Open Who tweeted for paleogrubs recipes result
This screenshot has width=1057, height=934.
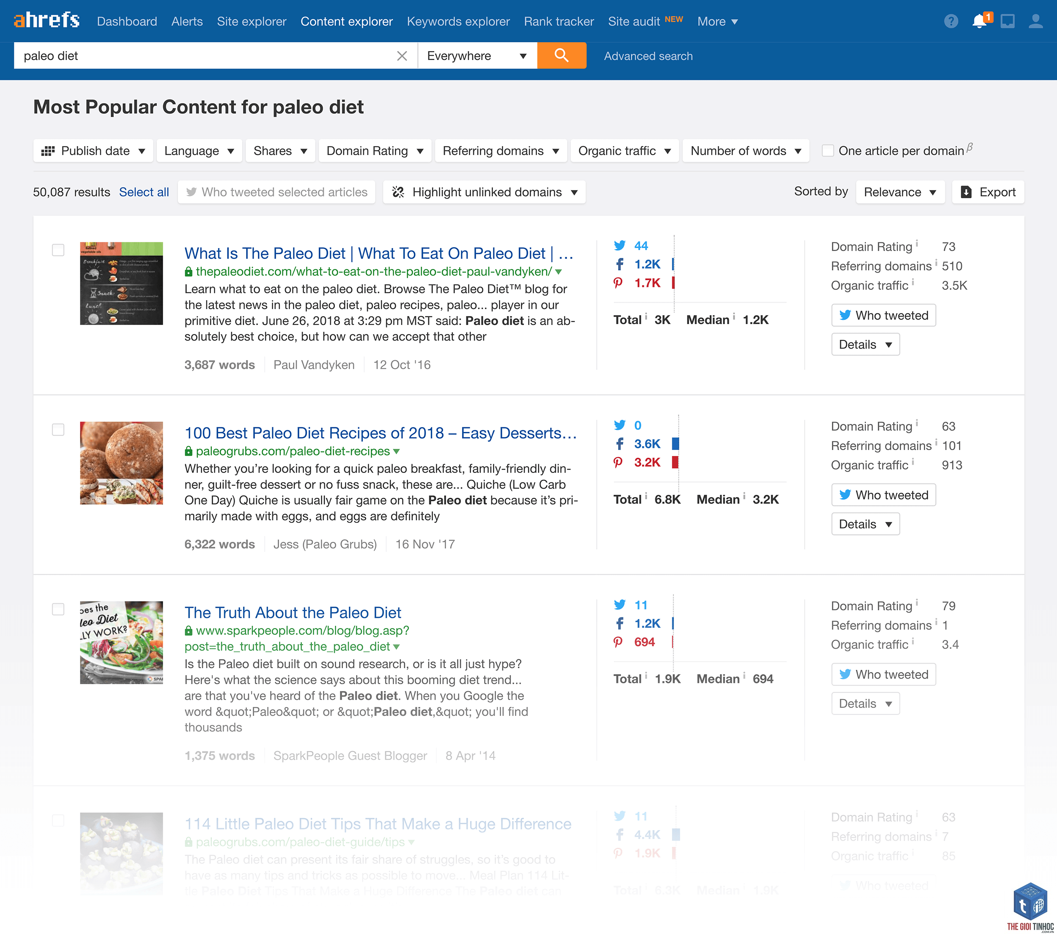tap(884, 495)
